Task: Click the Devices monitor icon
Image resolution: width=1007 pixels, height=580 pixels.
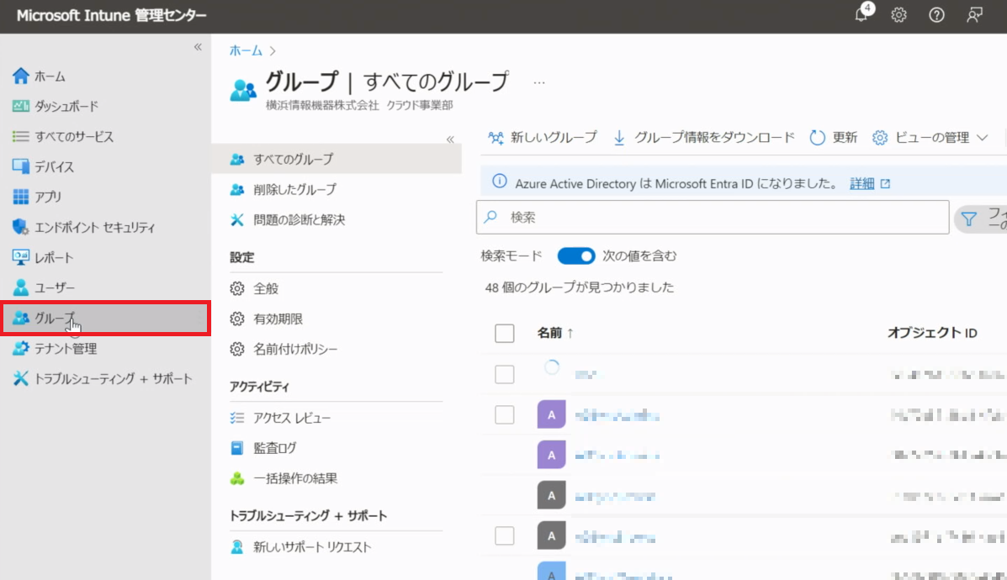Action: (20, 166)
